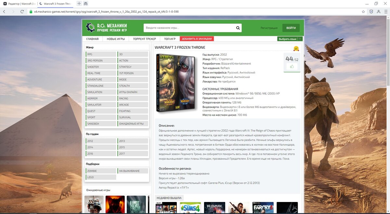Click the padlock icon in the address bar
390x214 pixels.
tap(30, 11)
